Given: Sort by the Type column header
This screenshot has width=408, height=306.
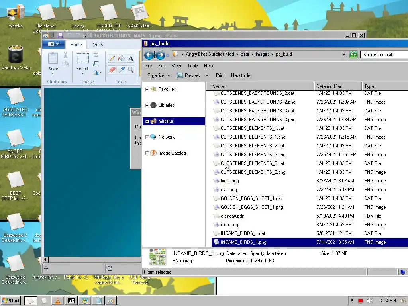Looking at the screenshot, I should tap(385, 86).
